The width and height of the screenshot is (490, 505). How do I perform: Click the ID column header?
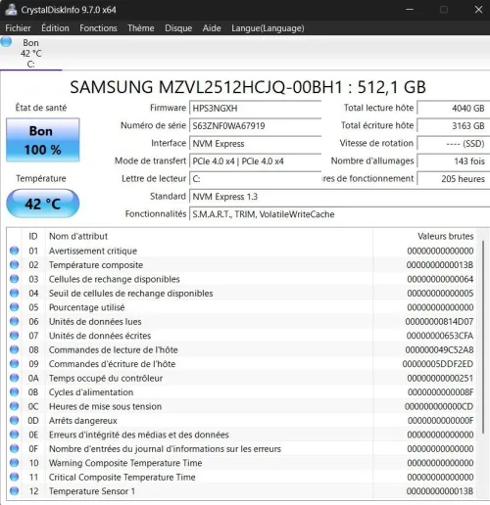33,236
